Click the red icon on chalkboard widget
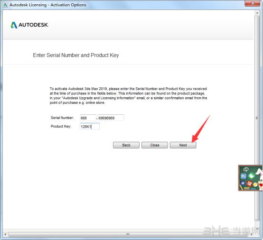This screenshot has height=240, width=263. point(249,184)
